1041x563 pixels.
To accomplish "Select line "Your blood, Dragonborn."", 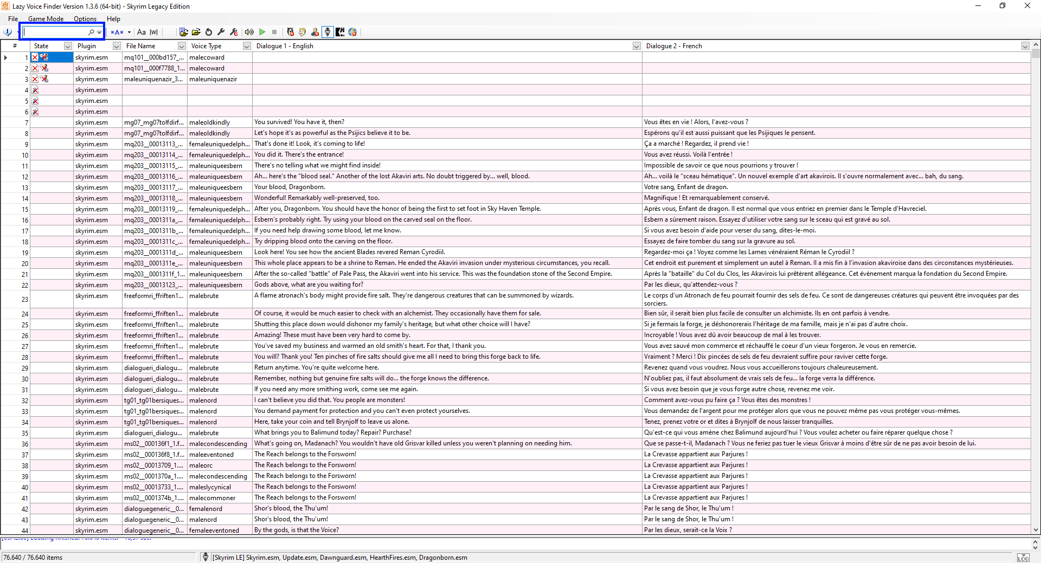I will pos(447,187).
